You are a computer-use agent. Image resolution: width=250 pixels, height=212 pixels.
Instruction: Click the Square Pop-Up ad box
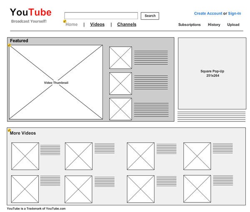(x=212, y=73)
